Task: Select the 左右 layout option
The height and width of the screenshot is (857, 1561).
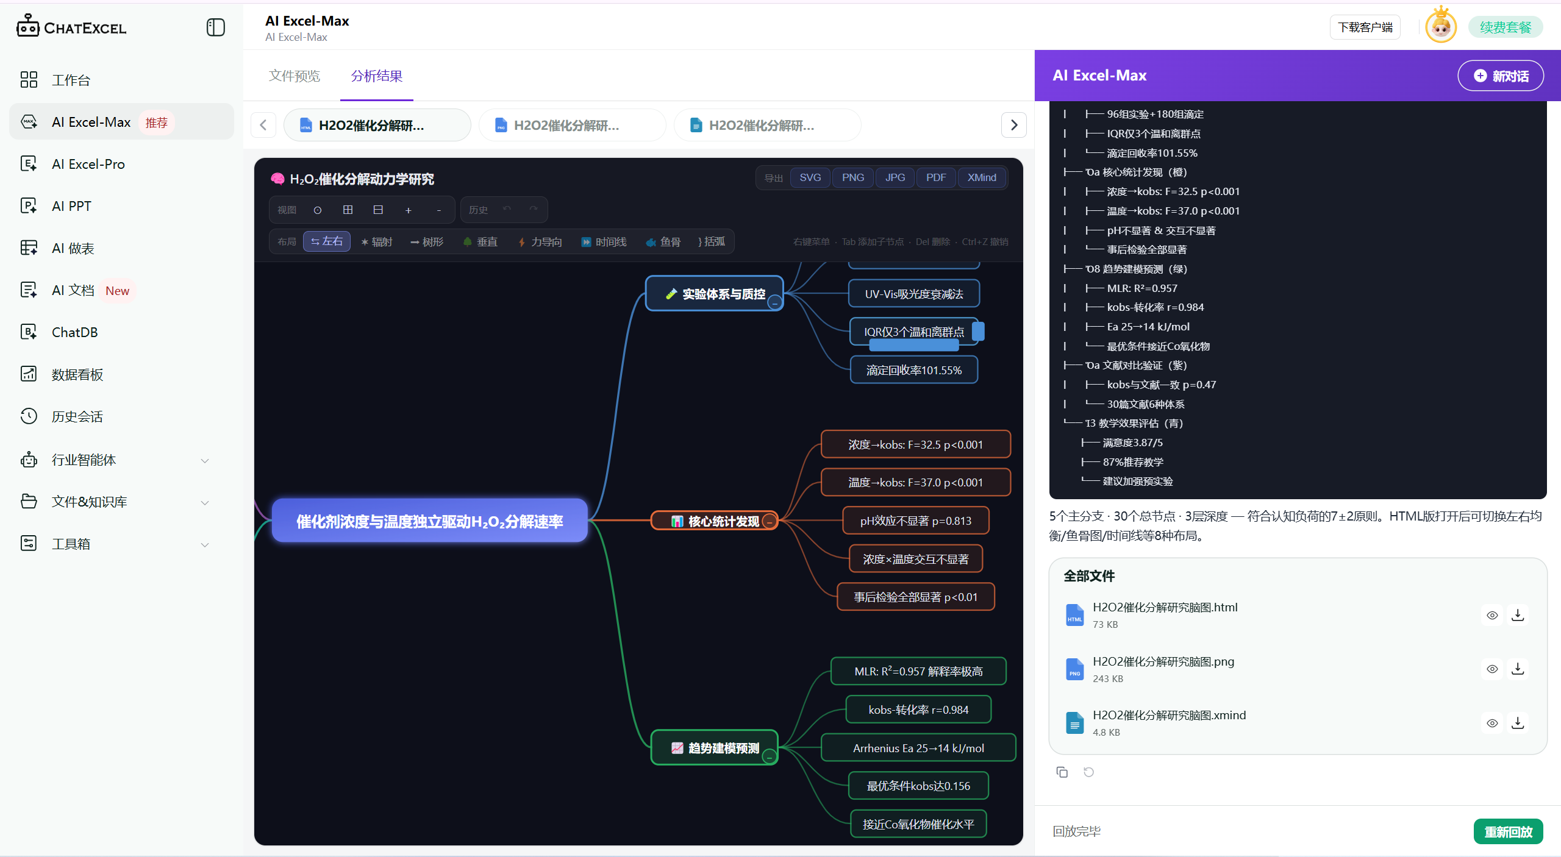Action: 327,241
